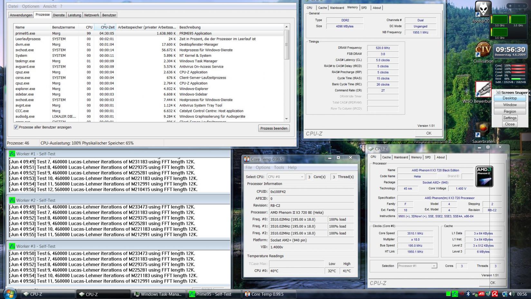
Task: Sort processes by the Name column header
Action: click(x=32, y=27)
